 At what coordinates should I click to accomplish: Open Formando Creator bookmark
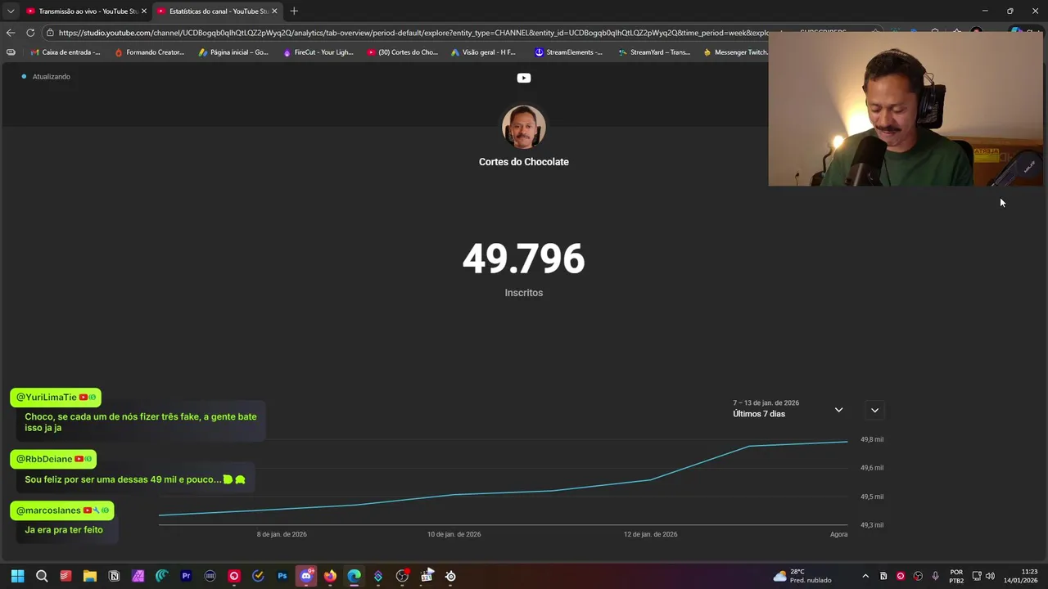149,52
